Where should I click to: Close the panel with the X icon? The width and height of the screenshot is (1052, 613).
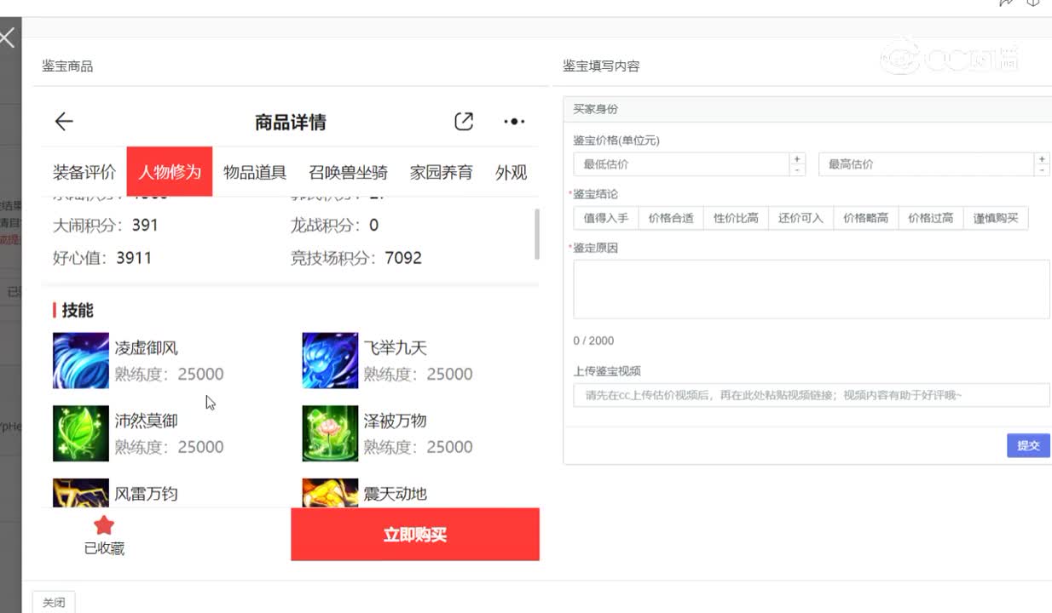coord(8,37)
